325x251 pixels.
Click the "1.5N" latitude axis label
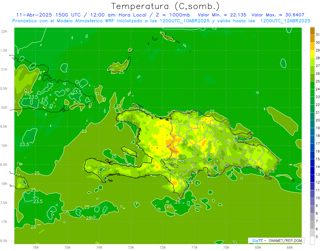[4, 50]
